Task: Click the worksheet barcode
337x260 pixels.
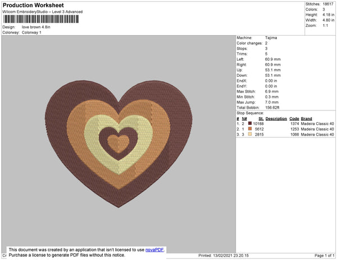Action: click(41, 19)
